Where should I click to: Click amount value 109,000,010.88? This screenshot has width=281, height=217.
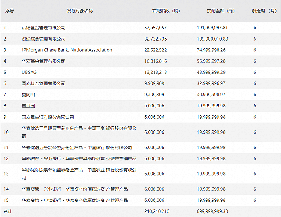click(x=212, y=39)
